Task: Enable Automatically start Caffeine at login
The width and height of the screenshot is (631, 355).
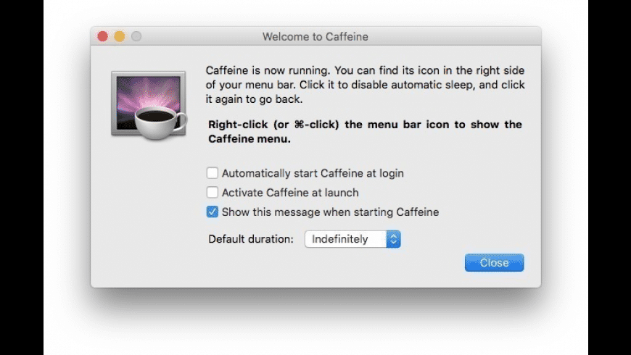Action: point(212,173)
